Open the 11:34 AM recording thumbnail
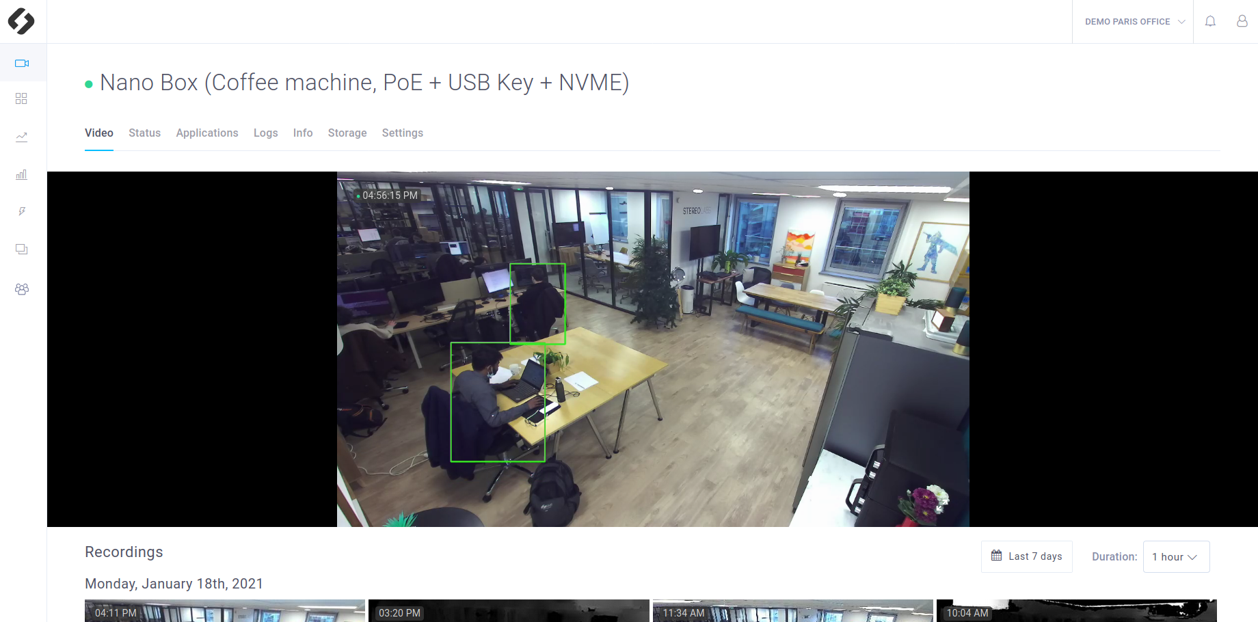 coord(792,612)
